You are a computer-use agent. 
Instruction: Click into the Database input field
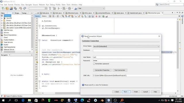[x=126, y=50]
